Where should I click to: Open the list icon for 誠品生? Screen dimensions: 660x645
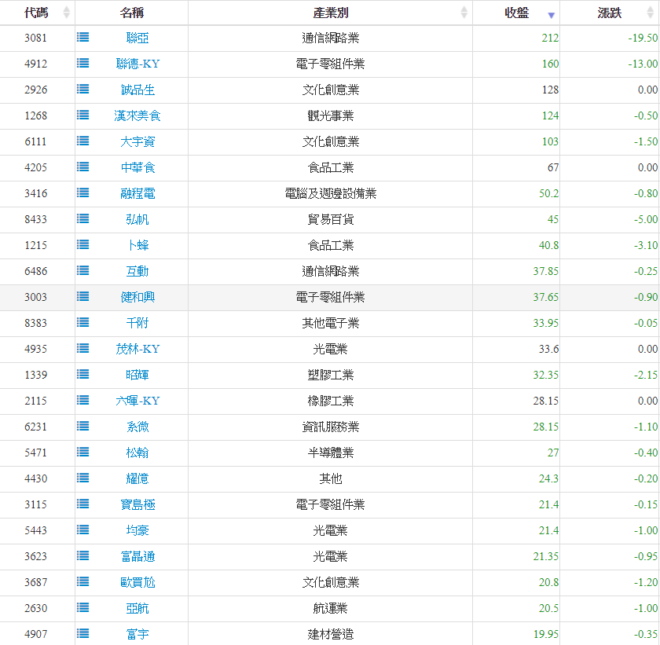[x=82, y=89]
